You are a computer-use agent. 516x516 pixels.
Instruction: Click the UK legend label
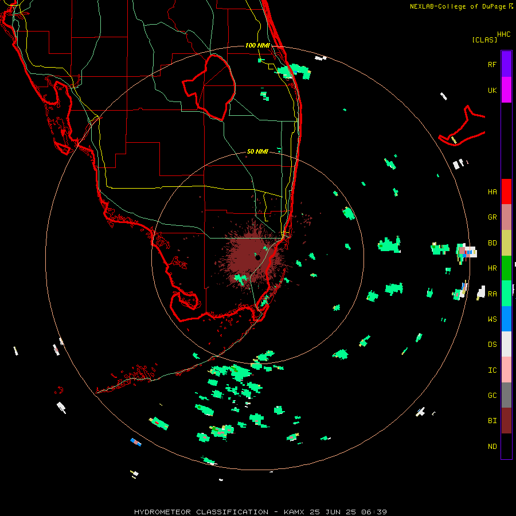coord(492,90)
